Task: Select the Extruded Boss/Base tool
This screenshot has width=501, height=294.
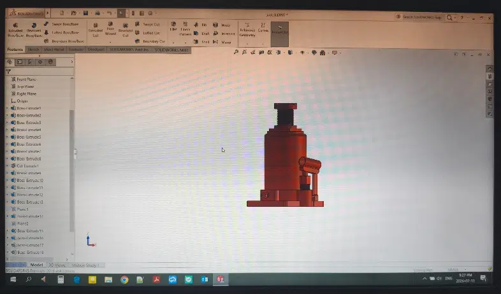Action: pyautogui.click(x=15, y=30)
